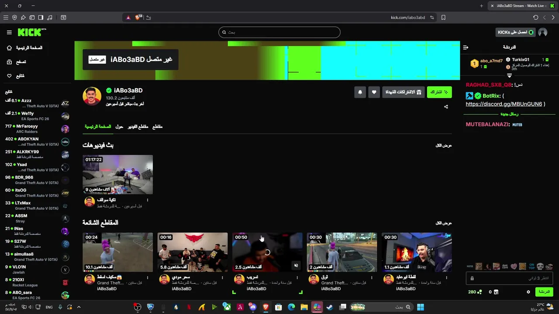
Task: Open options menu for the 00:16 clip
Action: [x=222, y=277]
